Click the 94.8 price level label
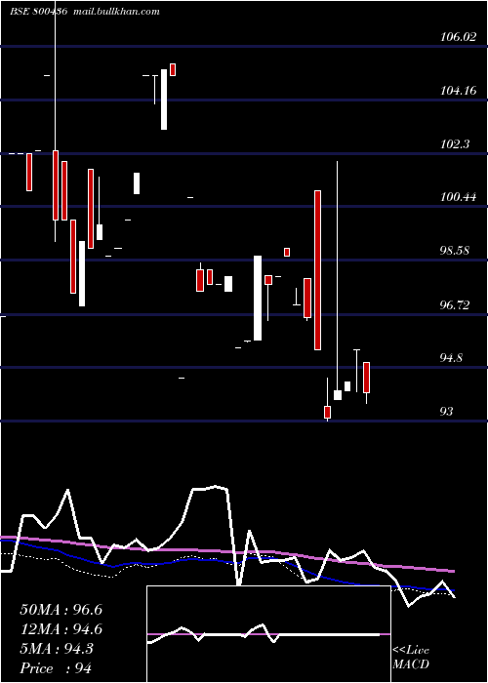The image size is (488, 683). tap(452, 358)
